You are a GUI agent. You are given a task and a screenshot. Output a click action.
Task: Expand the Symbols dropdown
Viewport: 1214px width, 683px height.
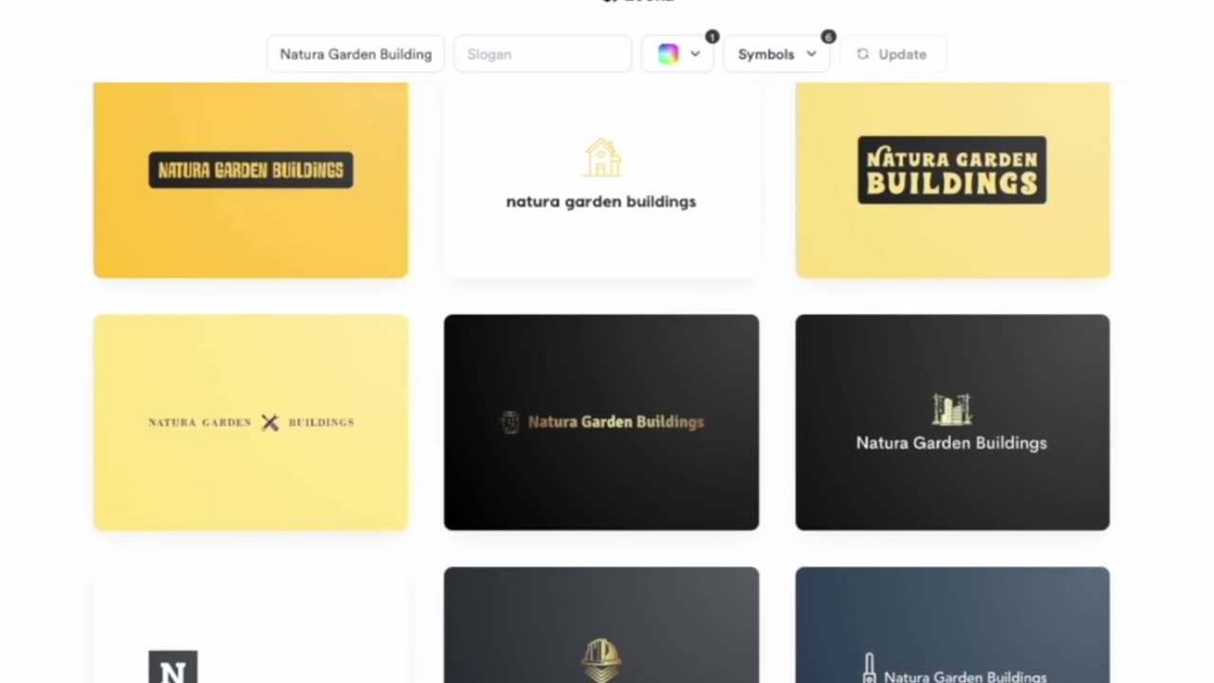pyautogui.click(x=777, y=54)
